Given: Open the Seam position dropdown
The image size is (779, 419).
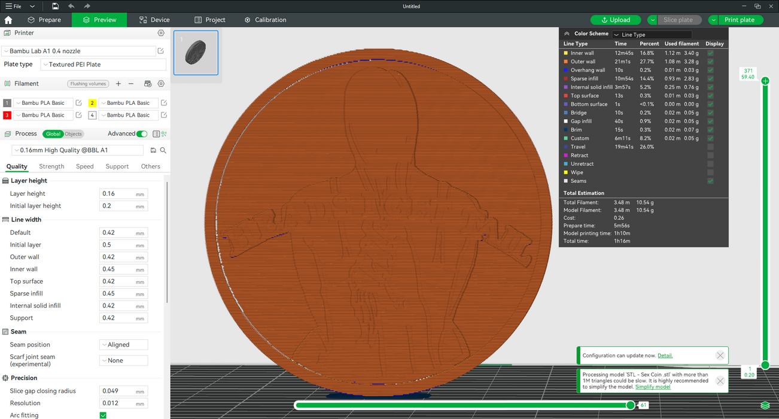Looking at the screenshot, I should pyautogui.click(x=123, y=345).
